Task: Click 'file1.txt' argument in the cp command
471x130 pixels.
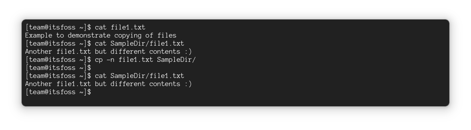Action: click(x=136, y=60)
